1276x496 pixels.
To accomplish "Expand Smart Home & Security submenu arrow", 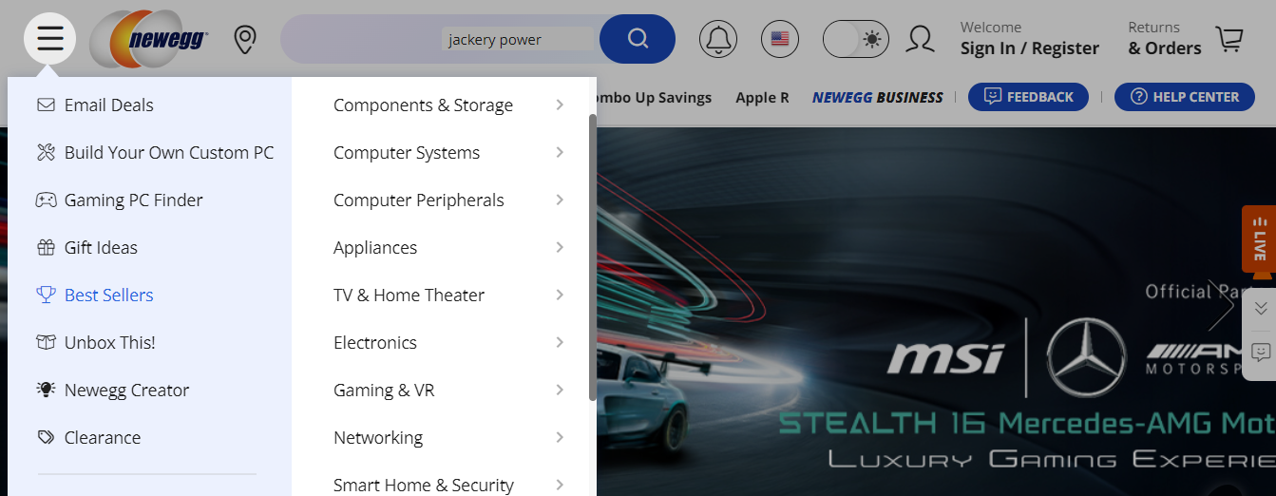I will (x=560, y=484).
